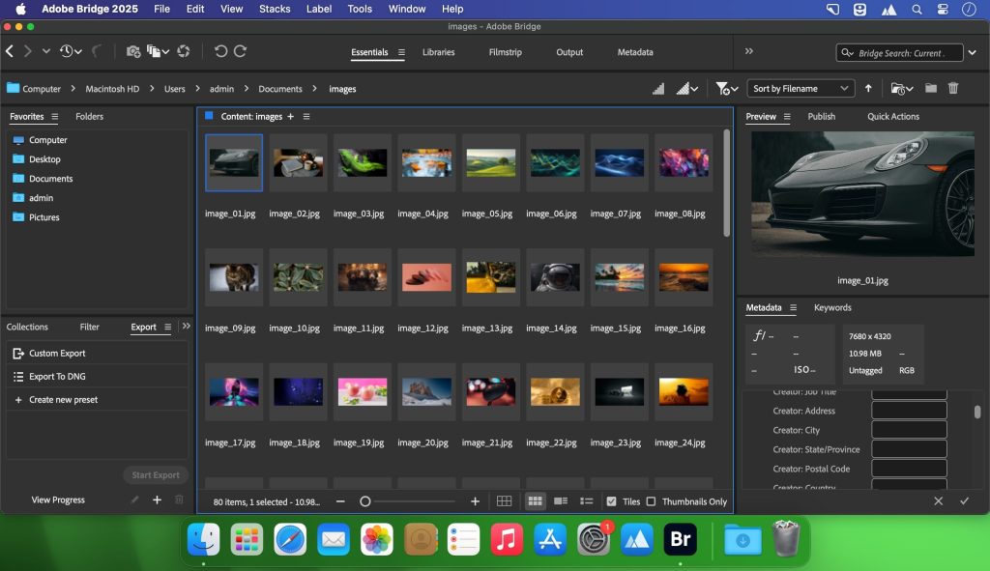Click the Get Photos from Camera icon
Screen dimensions: 990x571
[133, 51]
